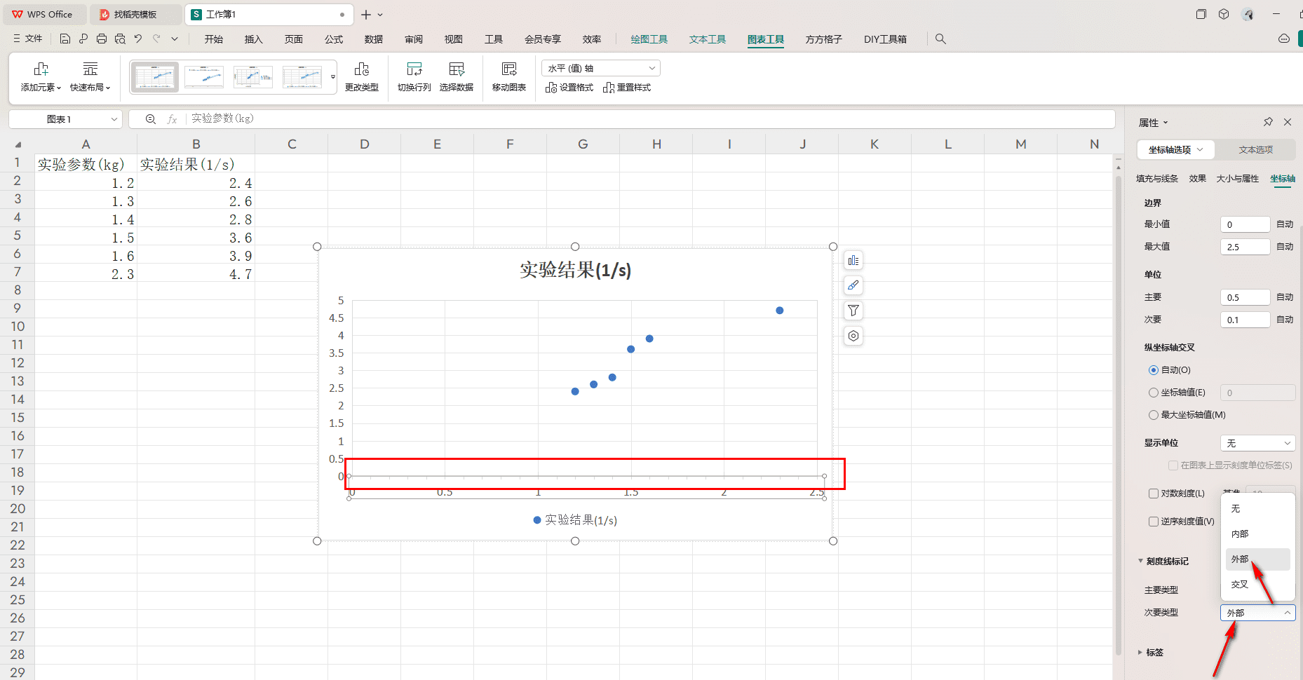Screen dimensions: 1303x680
Task: Click the chart settings hexagon icon
Action: pyautogui.click(x=853, y=336)
